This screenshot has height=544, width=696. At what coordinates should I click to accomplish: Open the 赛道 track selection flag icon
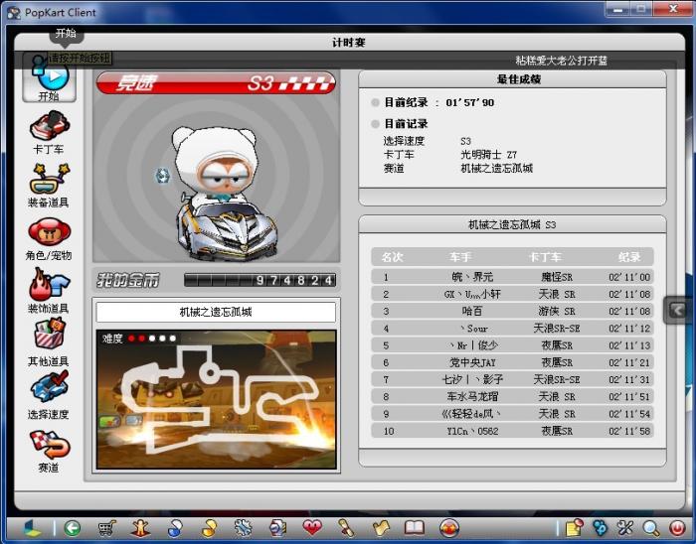click(x=49, y=450)
